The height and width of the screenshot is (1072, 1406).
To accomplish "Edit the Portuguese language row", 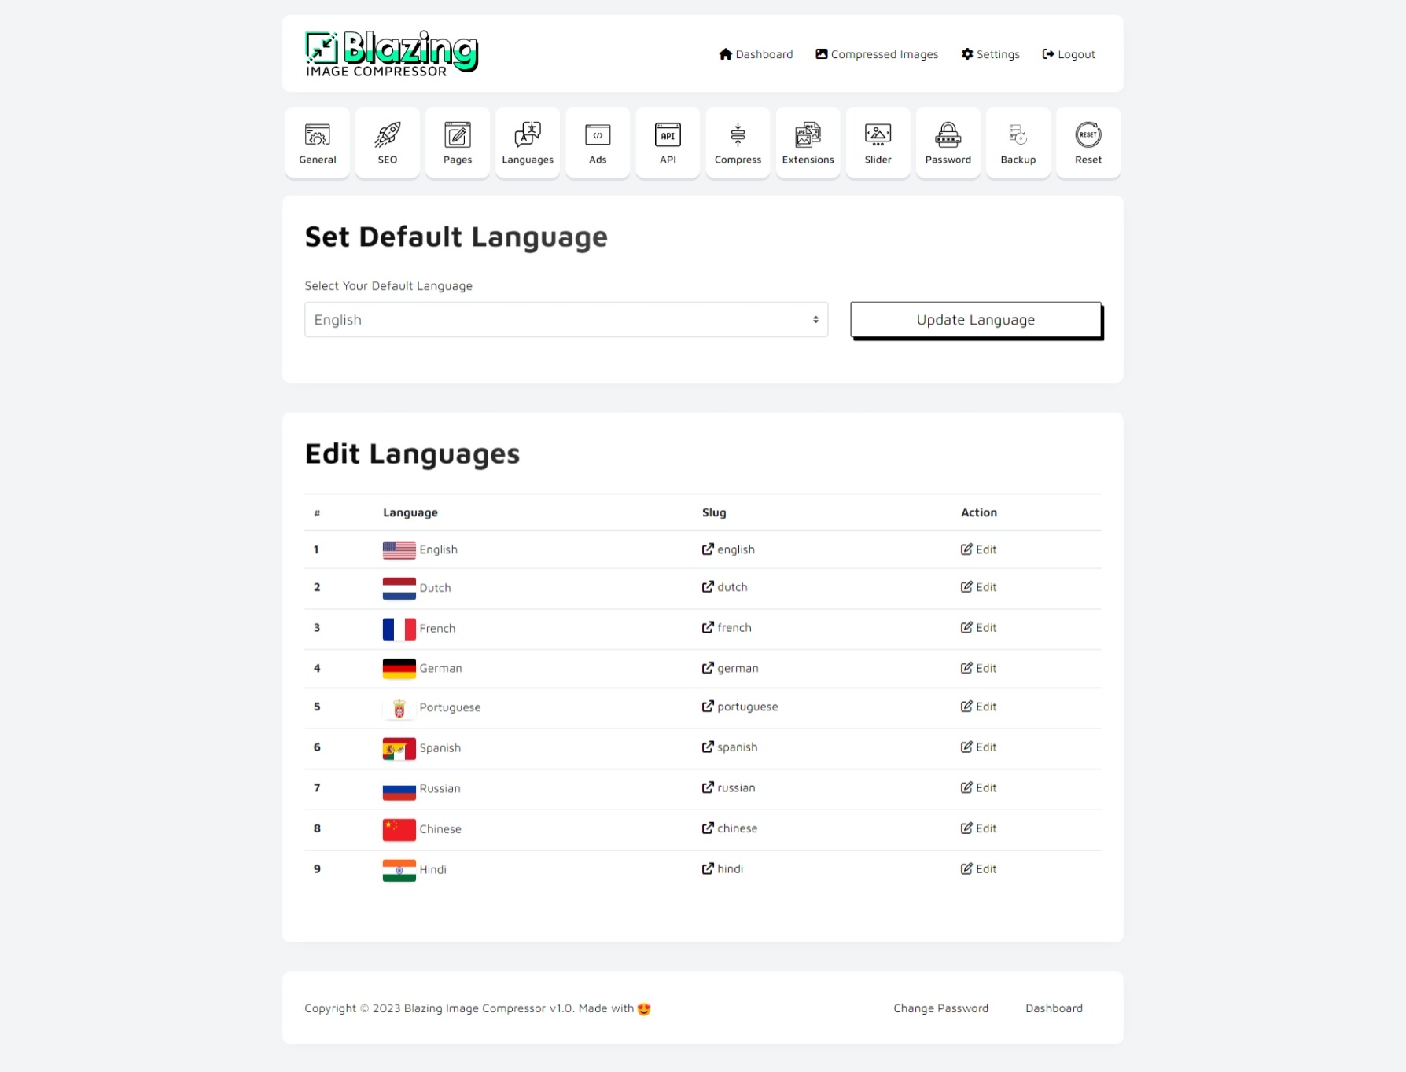I will coord(978,707).
